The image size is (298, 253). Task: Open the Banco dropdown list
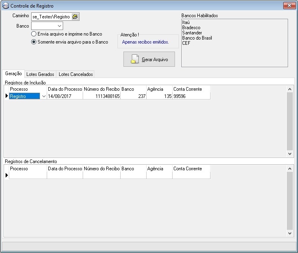coord(59,26)
